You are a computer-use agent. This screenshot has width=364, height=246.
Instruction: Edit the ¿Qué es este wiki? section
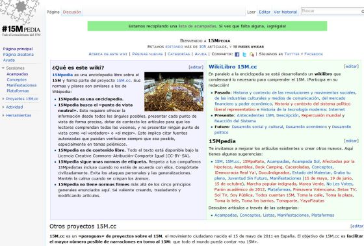tap(196, 67)
